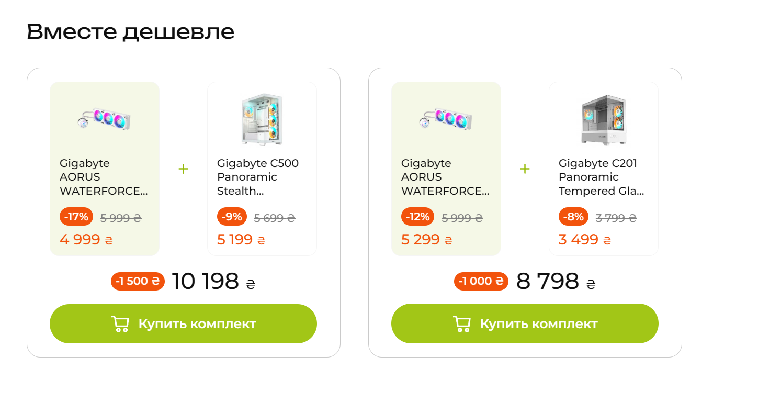Click the -12% discount badge
The width and height of the screenshot is (781, 402).
[417, 217]
